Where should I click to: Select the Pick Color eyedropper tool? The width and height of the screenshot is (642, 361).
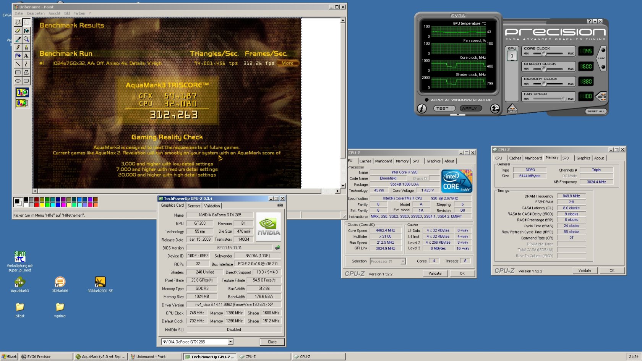pyautogui.click(x=18, y=39)
